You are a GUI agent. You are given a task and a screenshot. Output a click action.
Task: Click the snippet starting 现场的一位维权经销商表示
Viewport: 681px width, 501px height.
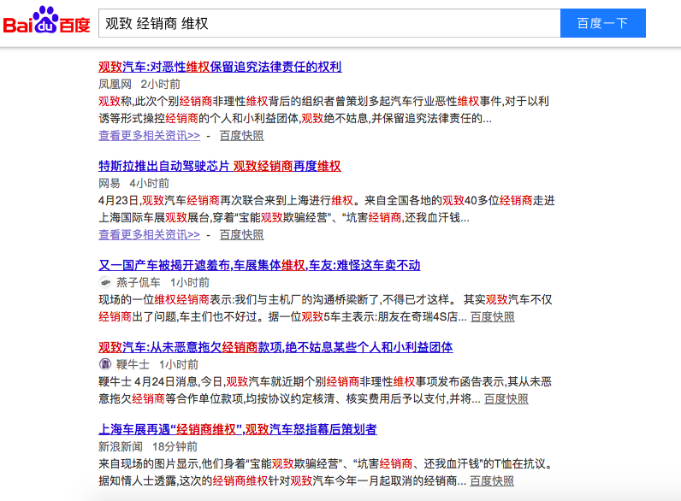tap(326, 308)
